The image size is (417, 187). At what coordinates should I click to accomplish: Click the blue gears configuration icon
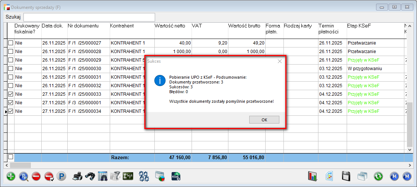coord(144,176)
